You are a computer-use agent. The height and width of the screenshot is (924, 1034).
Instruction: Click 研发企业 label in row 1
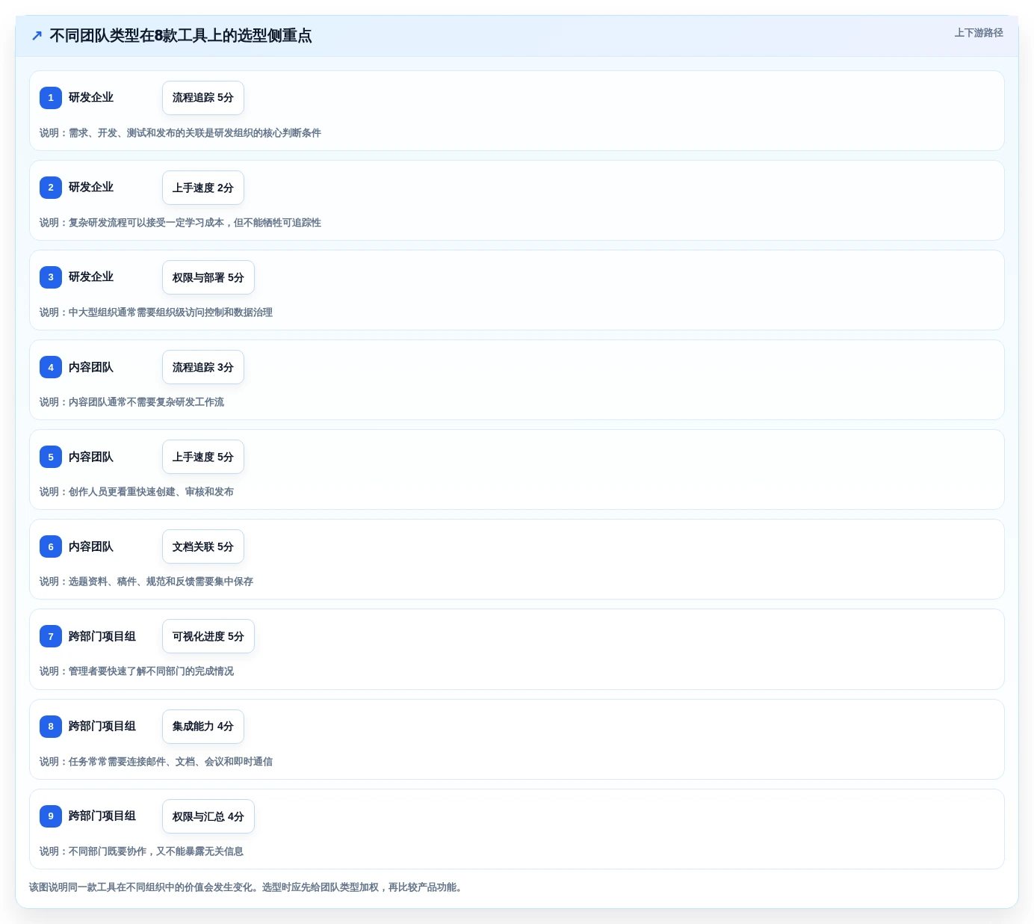pos(91,97)
